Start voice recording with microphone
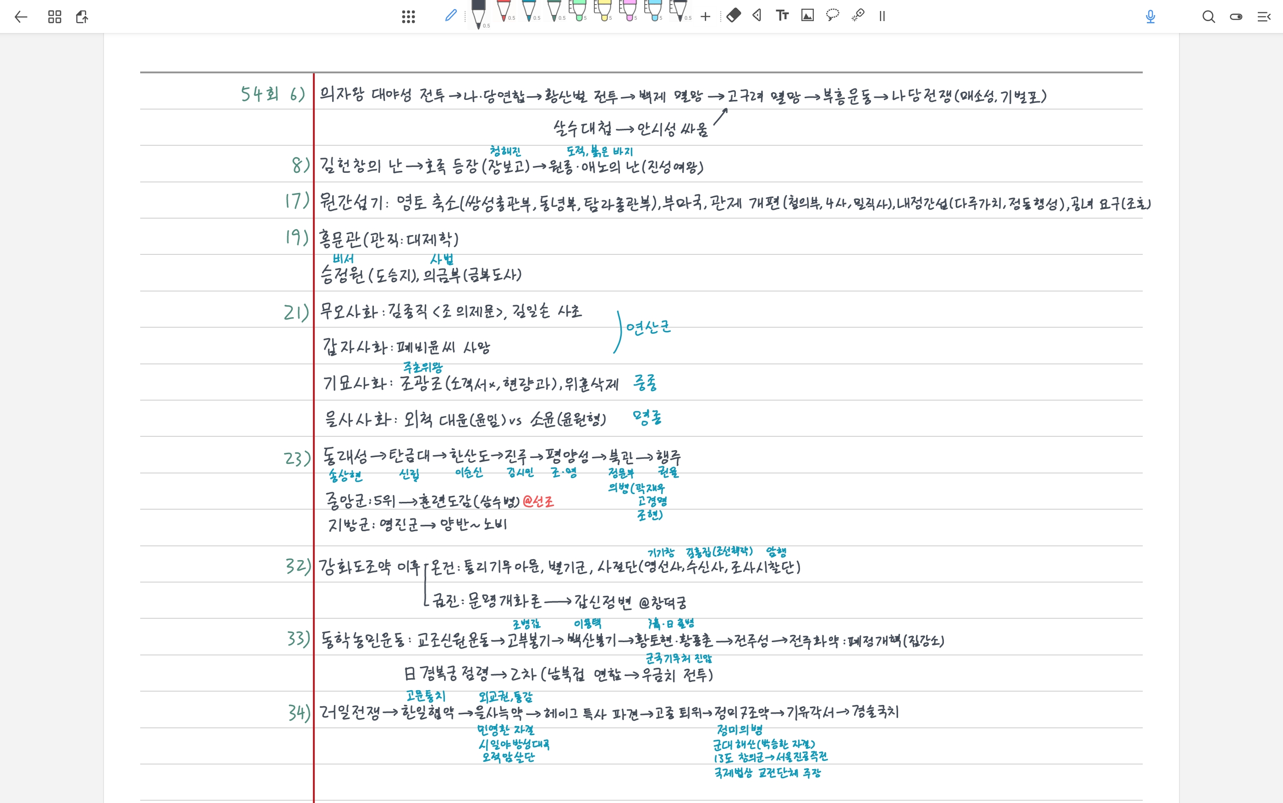This screenshot has width=1283, height=803. tap(1150, 17)
